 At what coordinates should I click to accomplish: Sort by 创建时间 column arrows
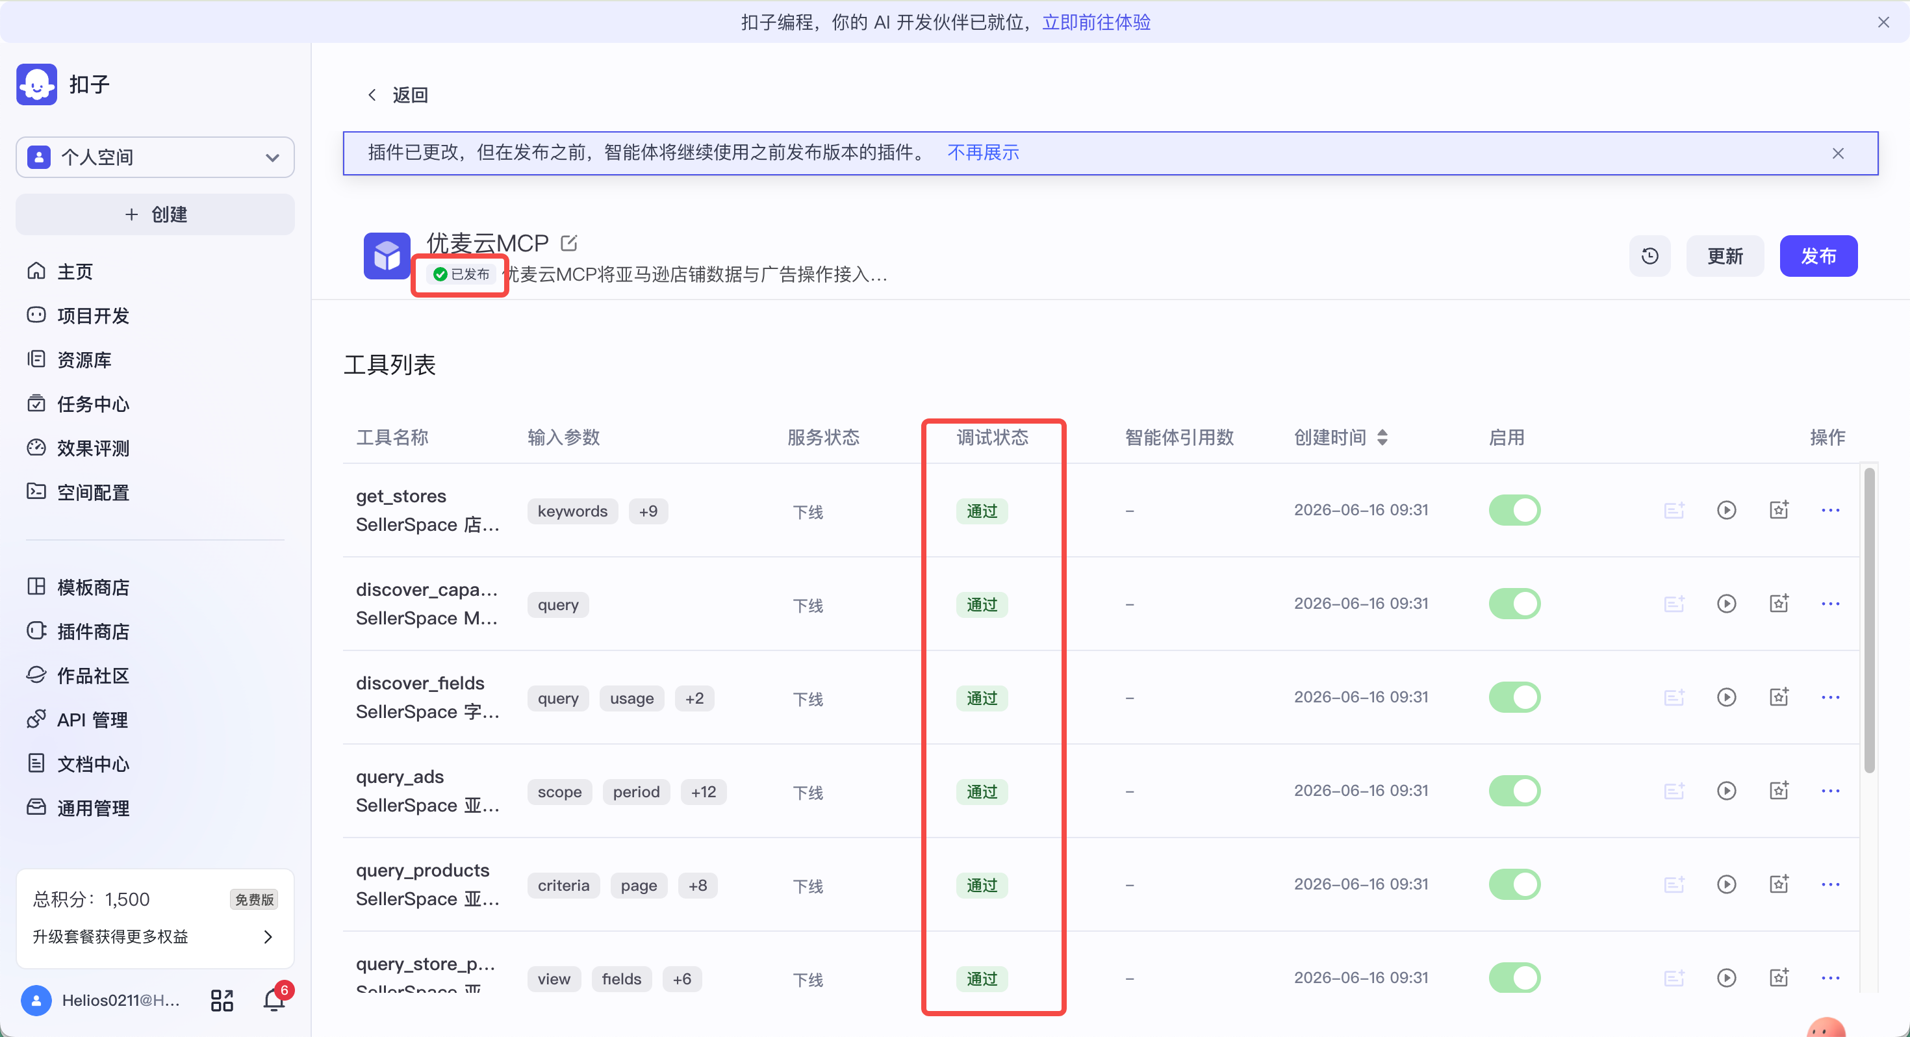click(1382, 438)
